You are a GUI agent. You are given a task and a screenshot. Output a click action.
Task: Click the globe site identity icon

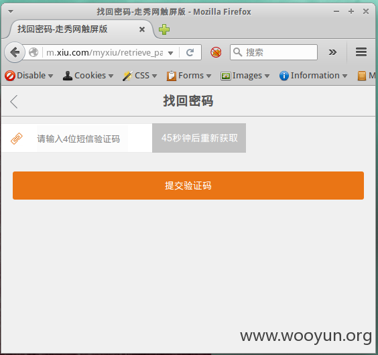[x=34, y=52]
